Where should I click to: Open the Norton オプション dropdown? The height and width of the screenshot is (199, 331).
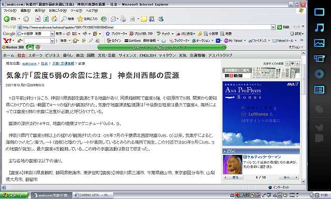click(296, 47)
